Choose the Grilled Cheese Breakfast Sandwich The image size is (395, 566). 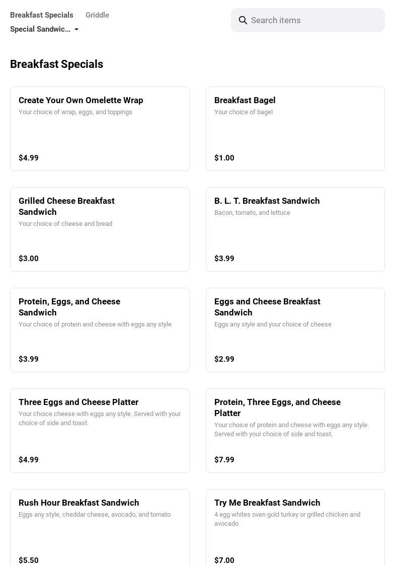[100, 229]
